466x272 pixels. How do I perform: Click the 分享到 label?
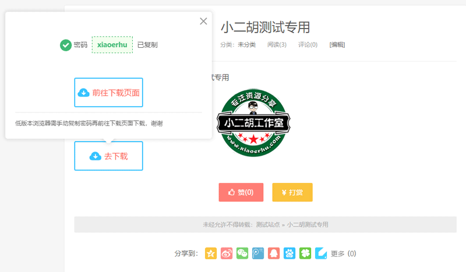(186, 253)
